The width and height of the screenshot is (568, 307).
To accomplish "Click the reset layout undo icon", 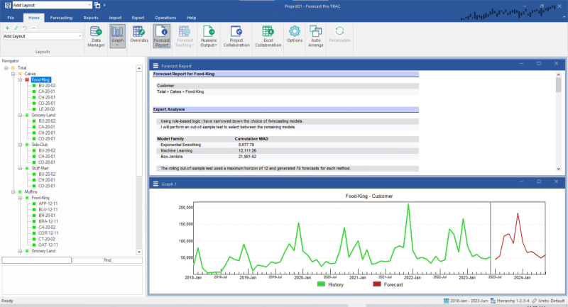I will (x=25, y=28).
